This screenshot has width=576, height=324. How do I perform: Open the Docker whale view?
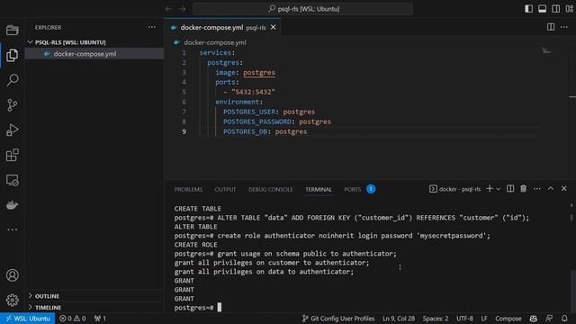coord(12,204)
